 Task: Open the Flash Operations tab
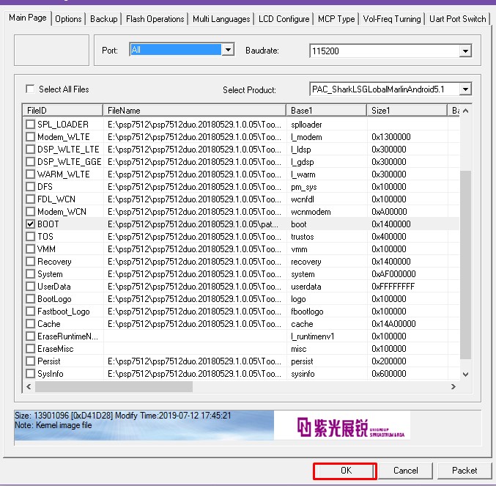(155, 19)
